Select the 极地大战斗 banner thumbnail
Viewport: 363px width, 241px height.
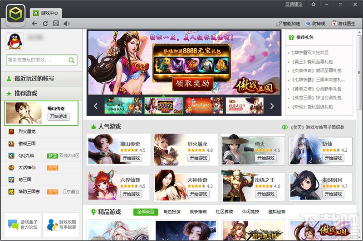point(245,106)
